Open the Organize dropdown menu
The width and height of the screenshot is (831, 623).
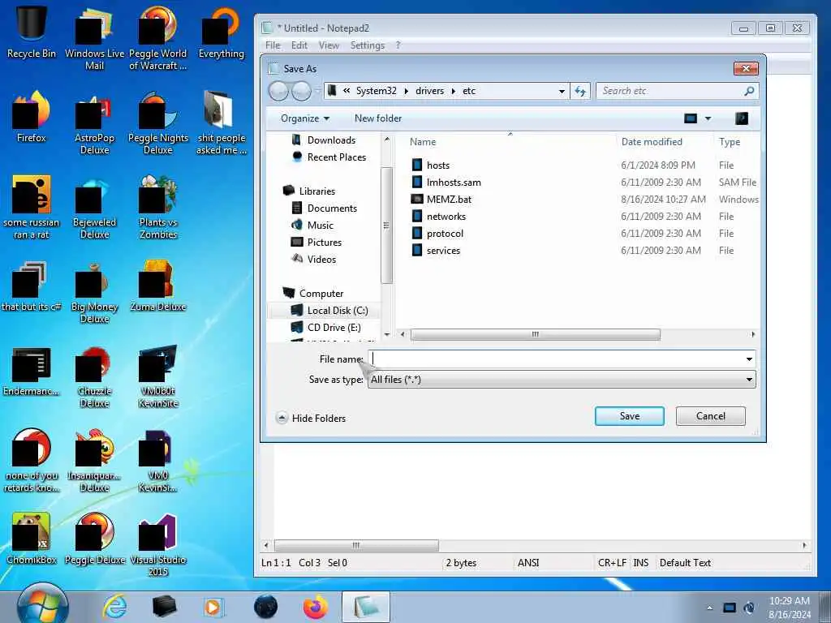(305, 118)
